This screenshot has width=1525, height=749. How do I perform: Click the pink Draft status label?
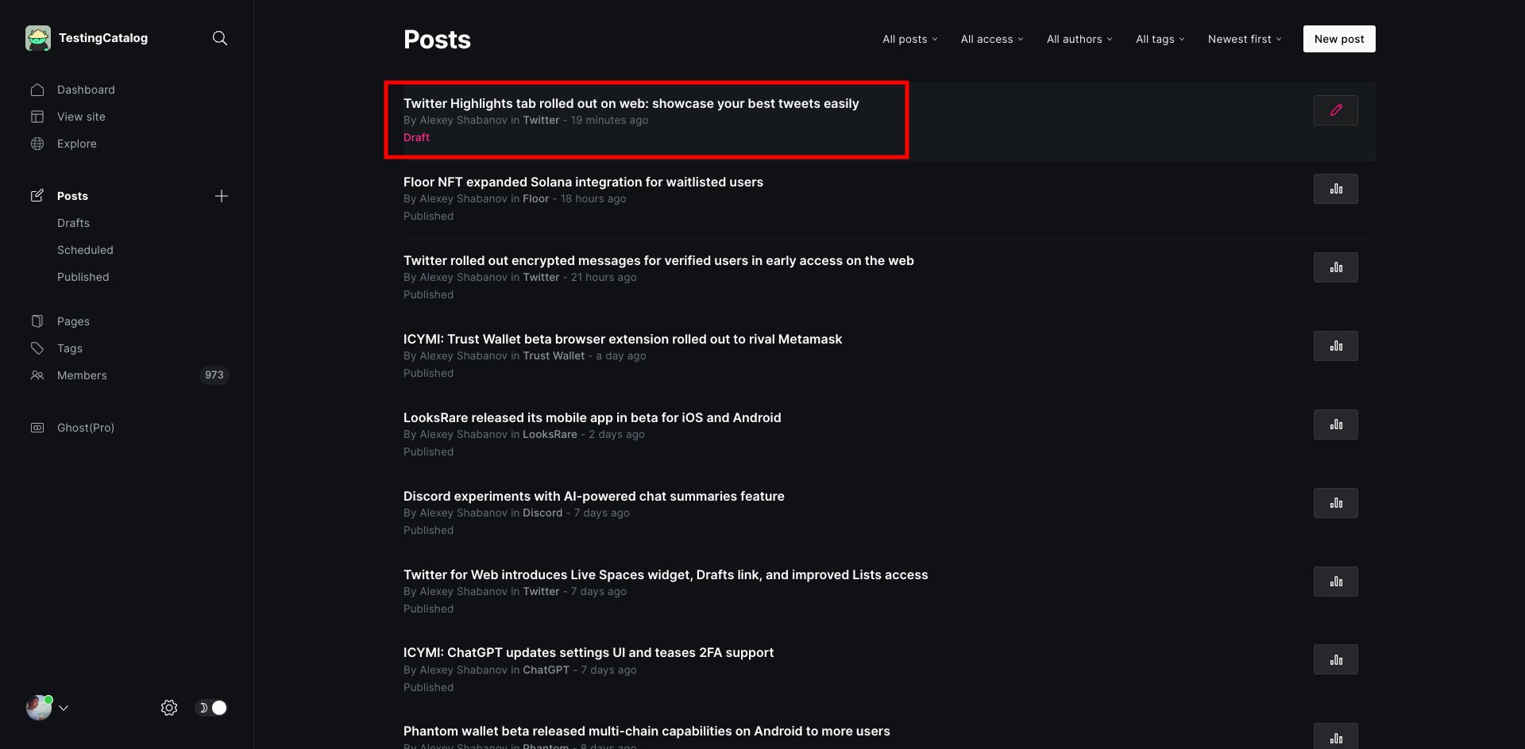point(416,137)
